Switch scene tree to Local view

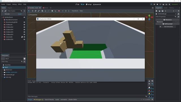(x=20, y=14)
